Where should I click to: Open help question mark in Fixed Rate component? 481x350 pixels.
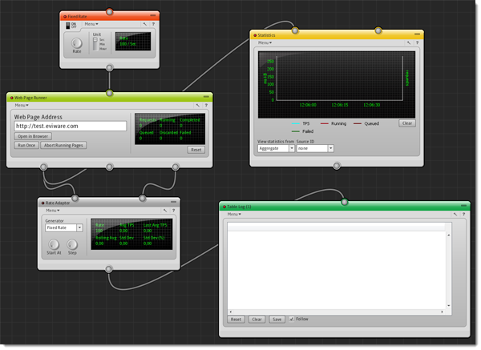153,24
